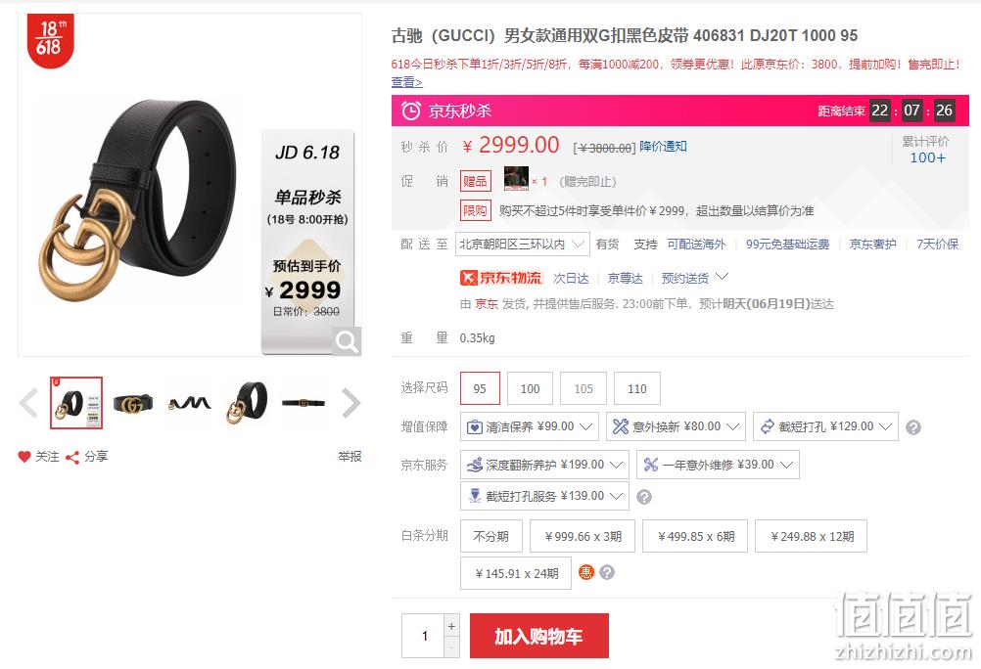Expand the 深度翻新养护 ¥199.00 service dropdown
Image resolution: width=981 pixels, height=669 pixels.
pyautogui.click(x=544, y=465)
